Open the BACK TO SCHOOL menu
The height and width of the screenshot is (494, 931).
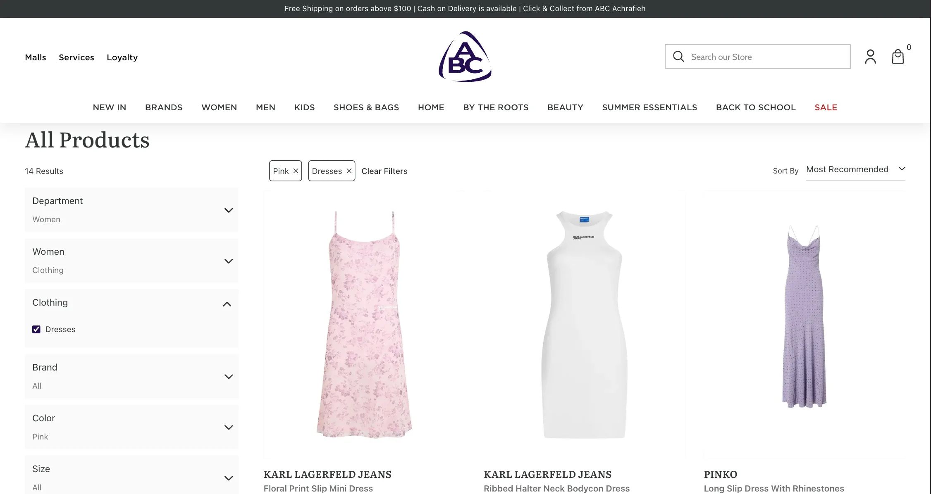coord(756,107)
